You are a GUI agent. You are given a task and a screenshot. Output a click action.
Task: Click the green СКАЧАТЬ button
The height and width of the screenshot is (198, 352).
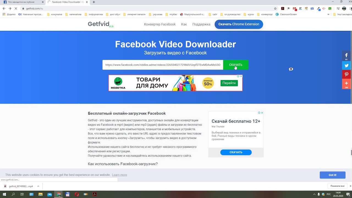click(x=236, y=65)
